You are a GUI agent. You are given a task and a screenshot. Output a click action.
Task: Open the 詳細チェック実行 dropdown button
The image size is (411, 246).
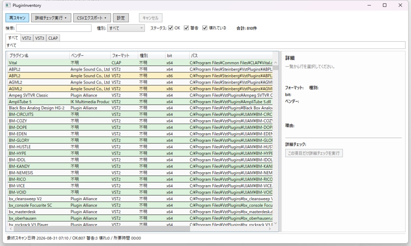[51, 18]
